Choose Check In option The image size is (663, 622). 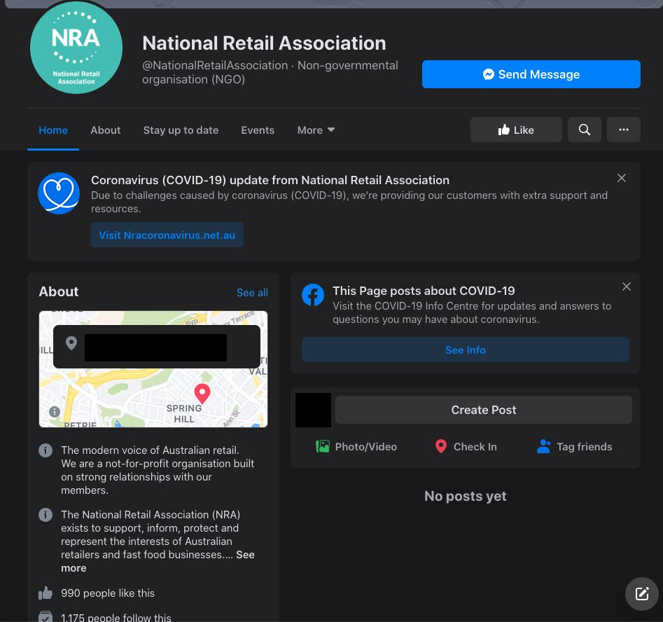(466, 446)
